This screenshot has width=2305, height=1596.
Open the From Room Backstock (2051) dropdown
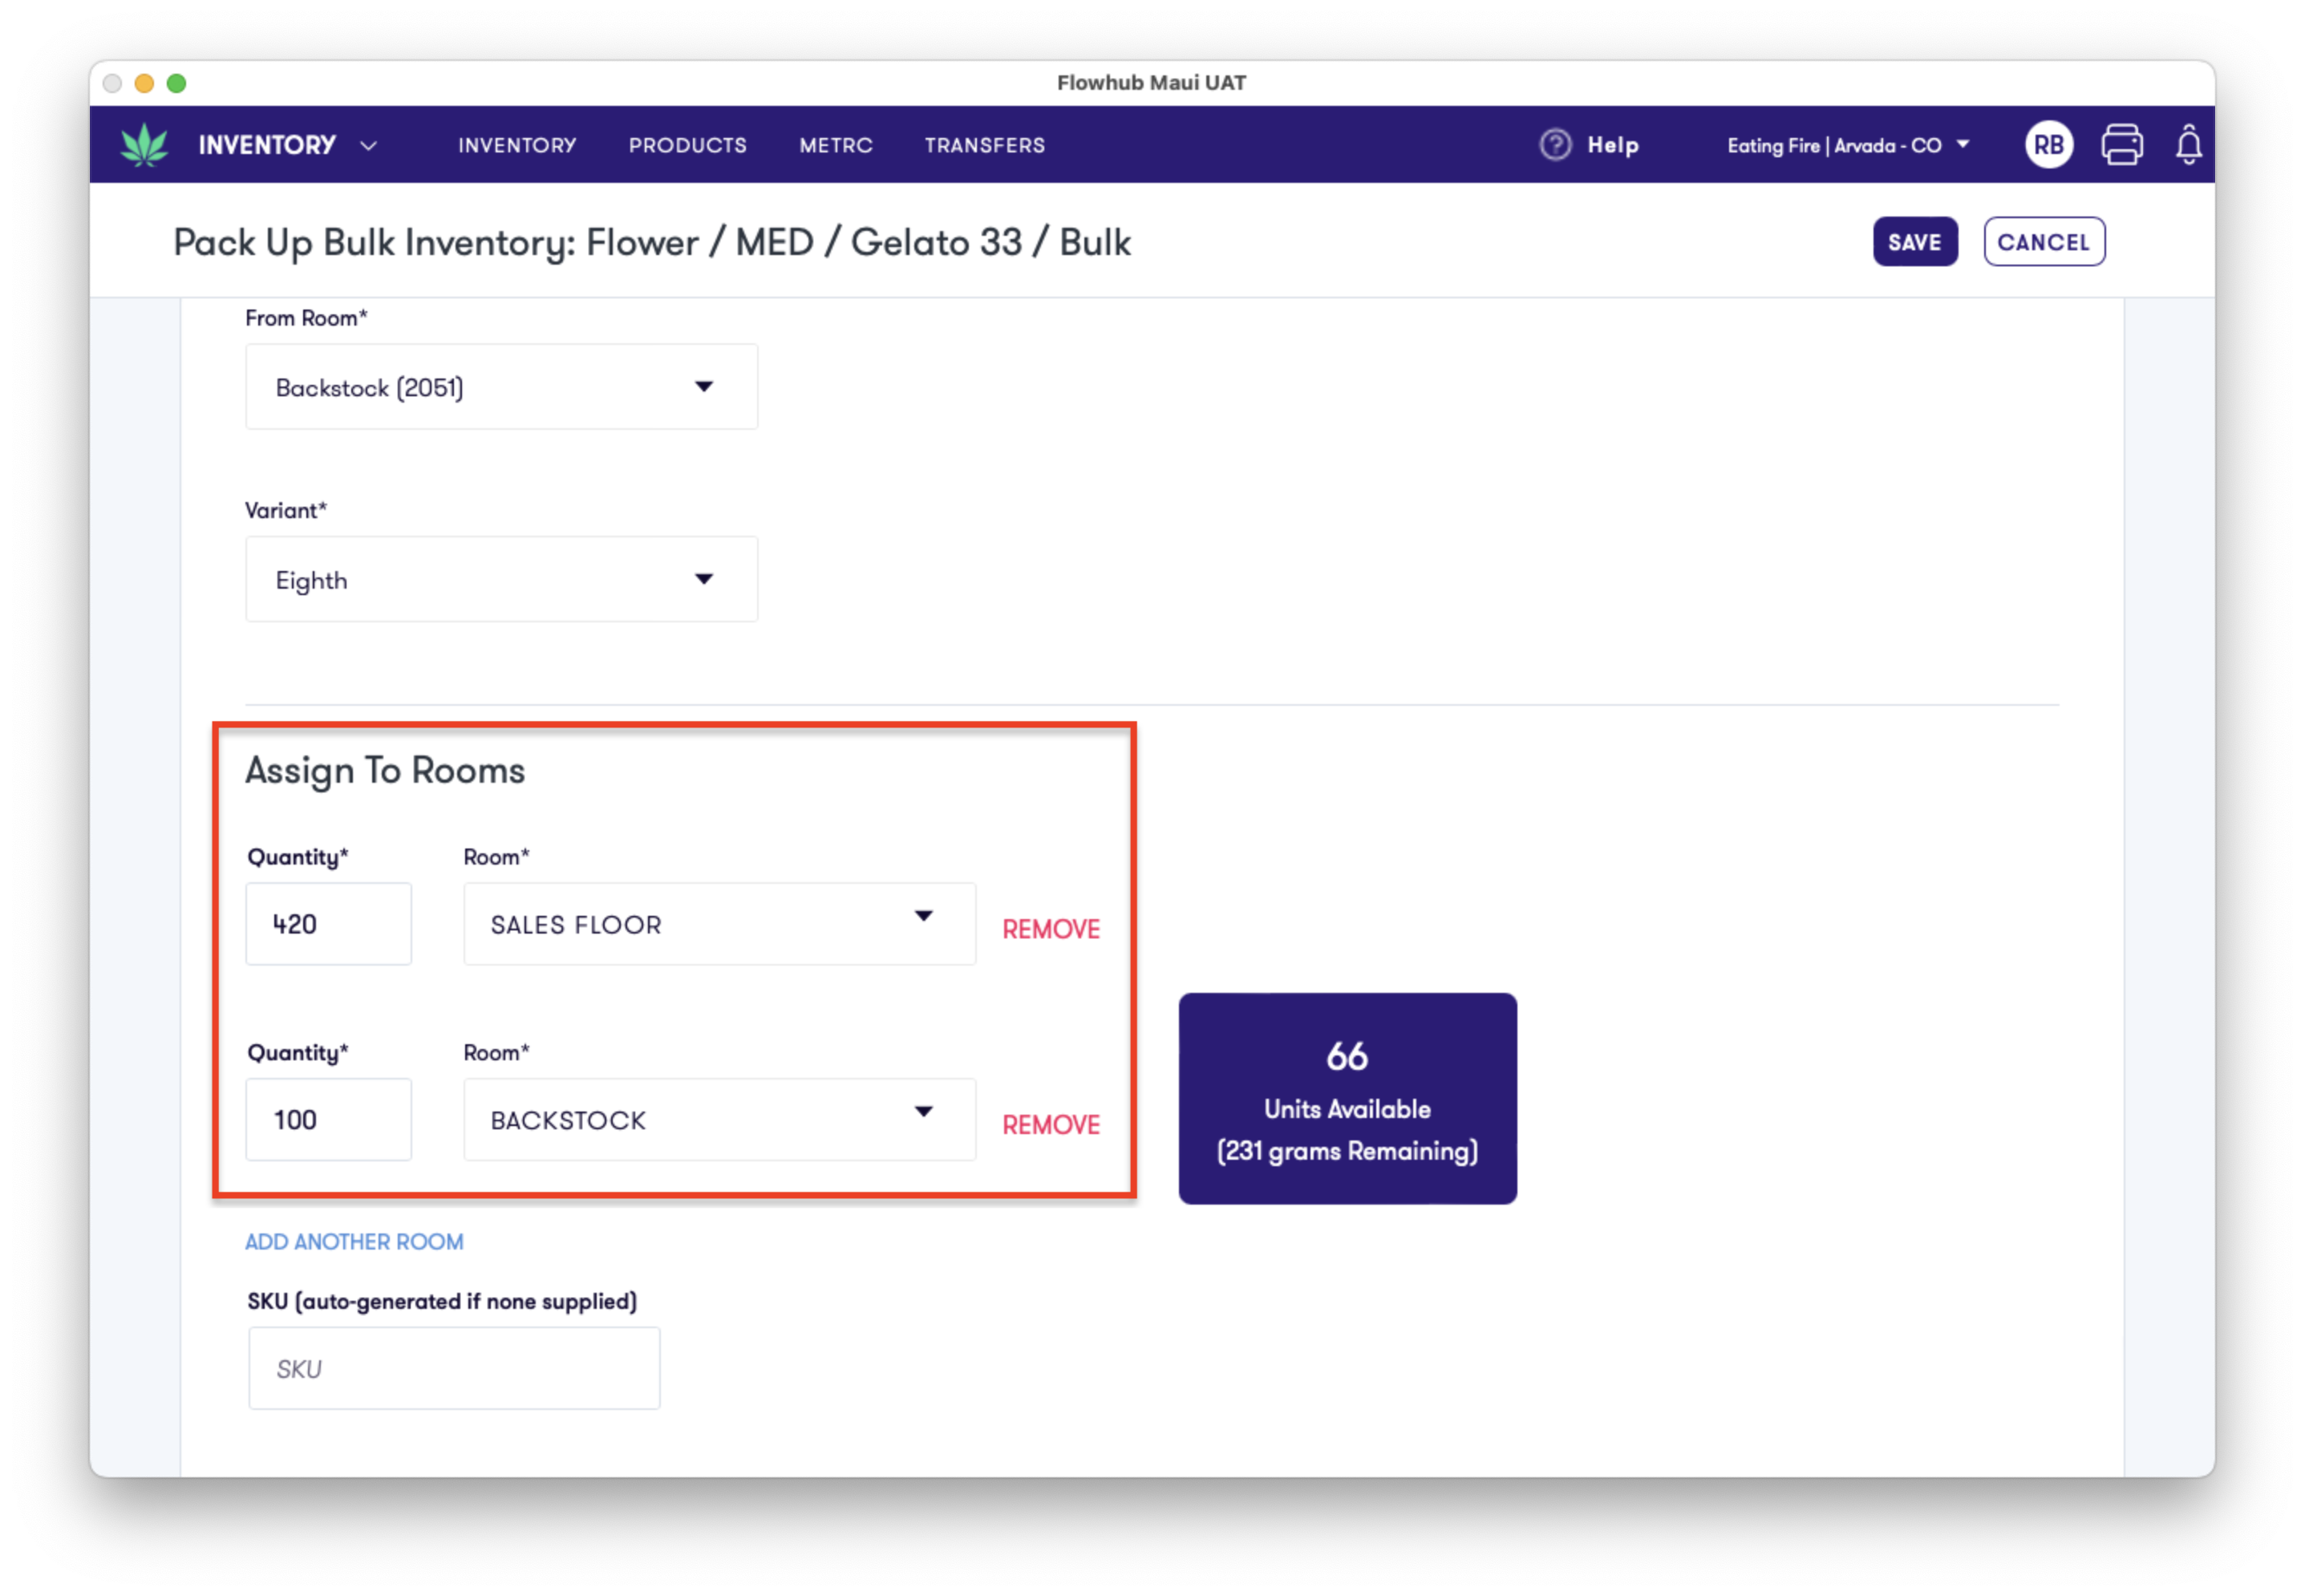coord(501,387)
